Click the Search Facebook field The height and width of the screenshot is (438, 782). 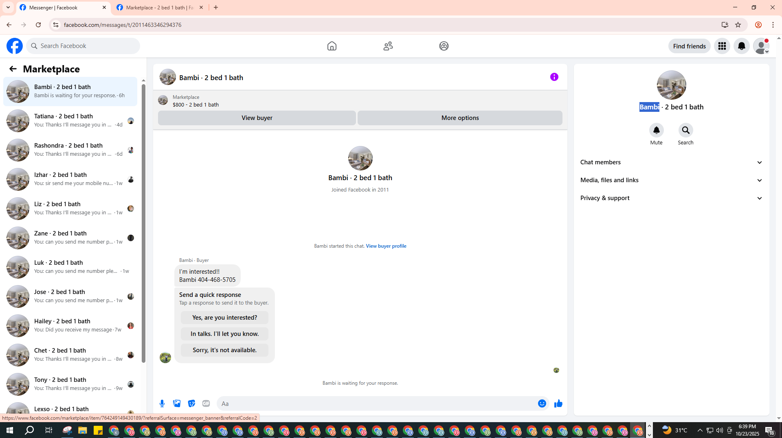83,46
